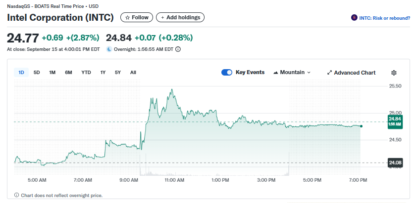
Task: Click the NasdaqGS BOATS Real Time Price line
Action: point(52,6)
